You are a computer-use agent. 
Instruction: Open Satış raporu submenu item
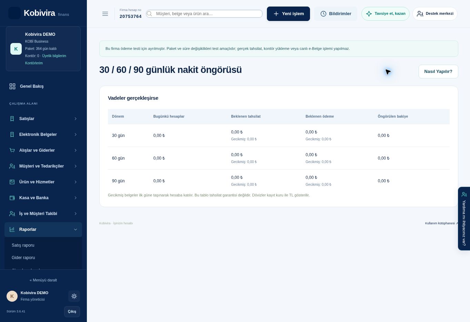pos(43,245)
